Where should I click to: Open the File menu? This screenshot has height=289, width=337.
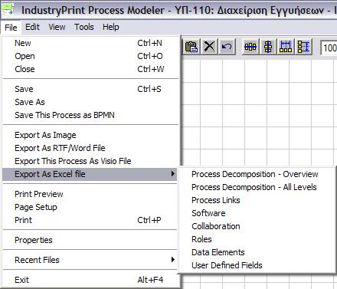click(11, 28)
